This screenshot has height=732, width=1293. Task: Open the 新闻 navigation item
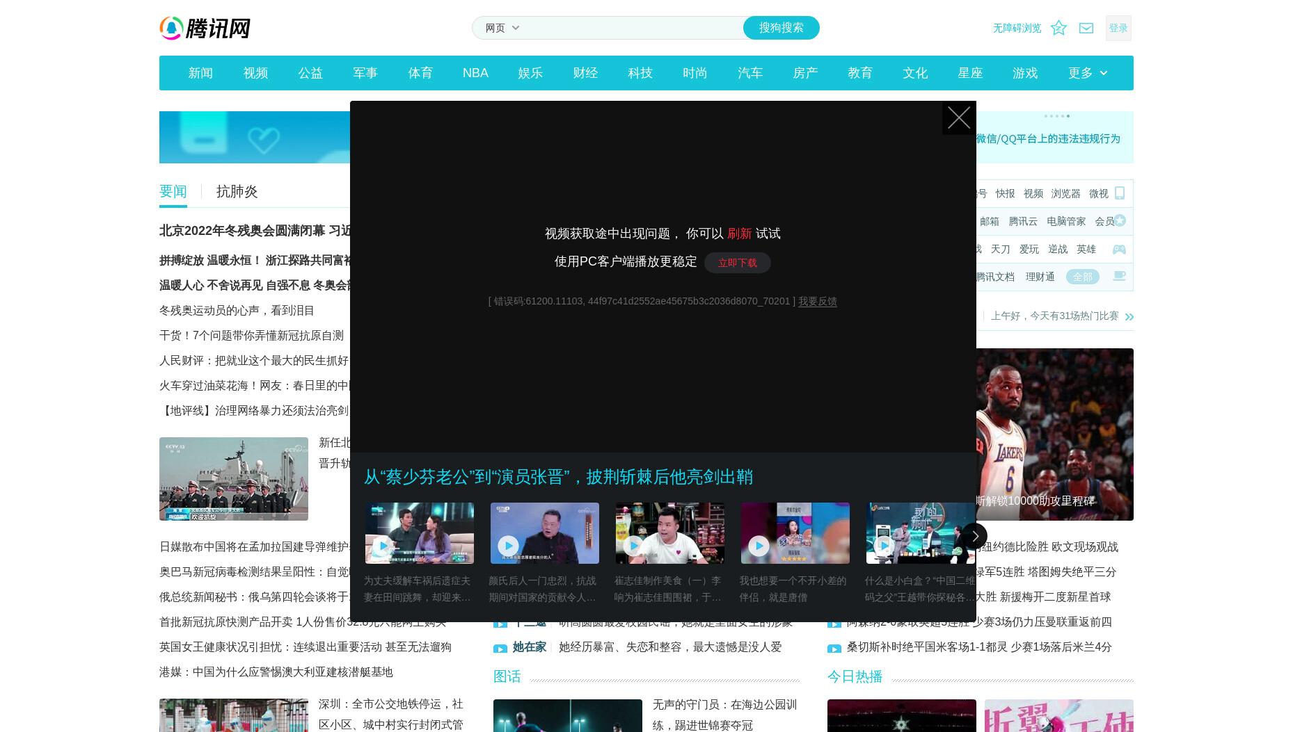200,73
